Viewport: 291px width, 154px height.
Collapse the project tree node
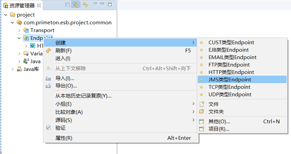pyautogui.click(x=6, y=15)
